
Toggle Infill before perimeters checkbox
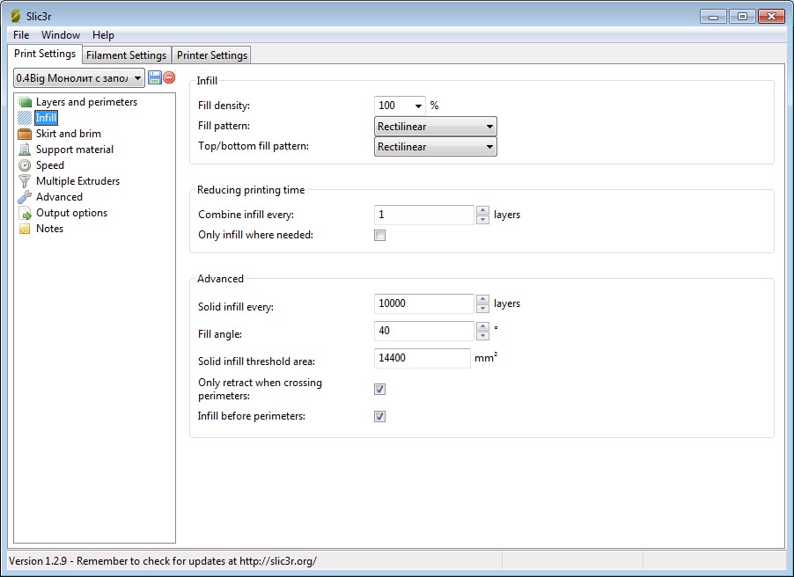pos(380,416)
